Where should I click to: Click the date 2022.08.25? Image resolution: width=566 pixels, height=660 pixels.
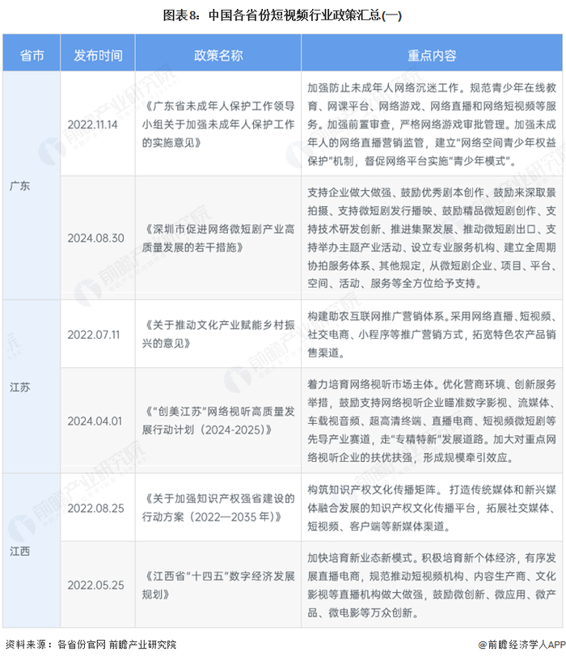pos(96,508)
